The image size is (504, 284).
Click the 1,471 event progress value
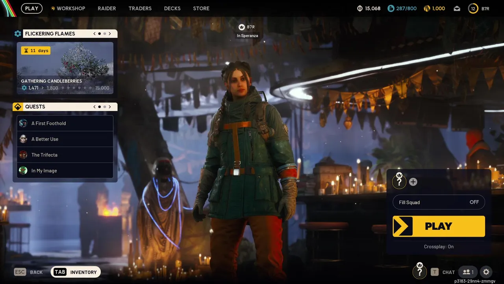[33, 88]
